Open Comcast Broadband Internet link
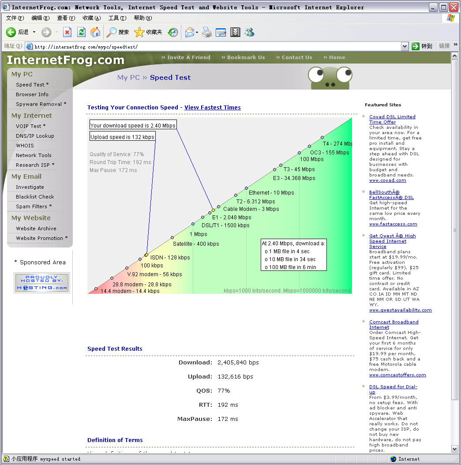The height and width of the screenshot is (465, 461). point(394,324)
